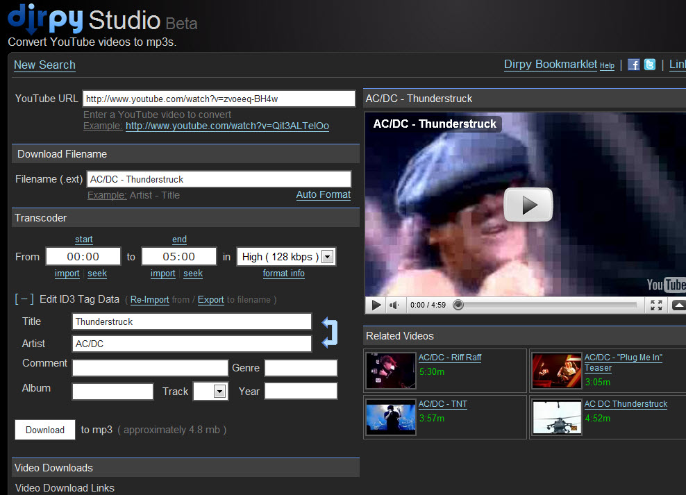Click the helicopter Thunderstruck thumbnail
686x495 pixels.
pyautogui.click(x=556, y=417)
